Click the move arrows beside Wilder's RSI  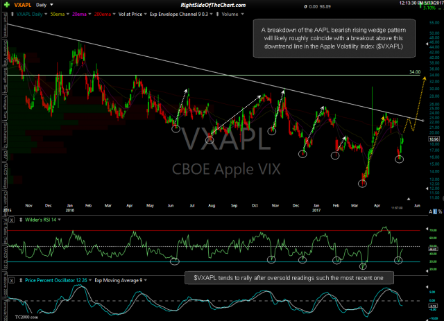point(21,220)
